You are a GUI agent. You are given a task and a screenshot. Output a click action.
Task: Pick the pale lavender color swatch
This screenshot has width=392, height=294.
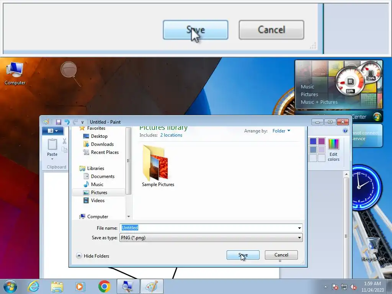[x=322, y=150]
